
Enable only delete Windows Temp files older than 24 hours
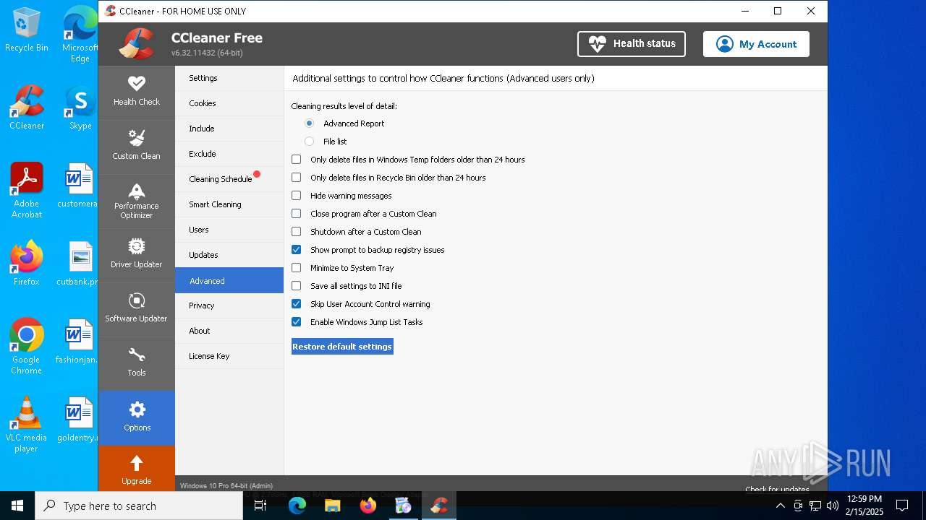point(297,160)
